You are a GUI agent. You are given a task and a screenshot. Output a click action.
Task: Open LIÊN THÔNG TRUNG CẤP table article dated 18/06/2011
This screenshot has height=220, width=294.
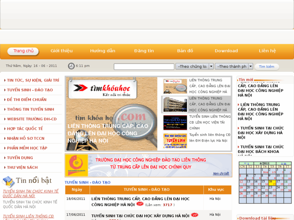pyautogui.click(x=140, y=202)
